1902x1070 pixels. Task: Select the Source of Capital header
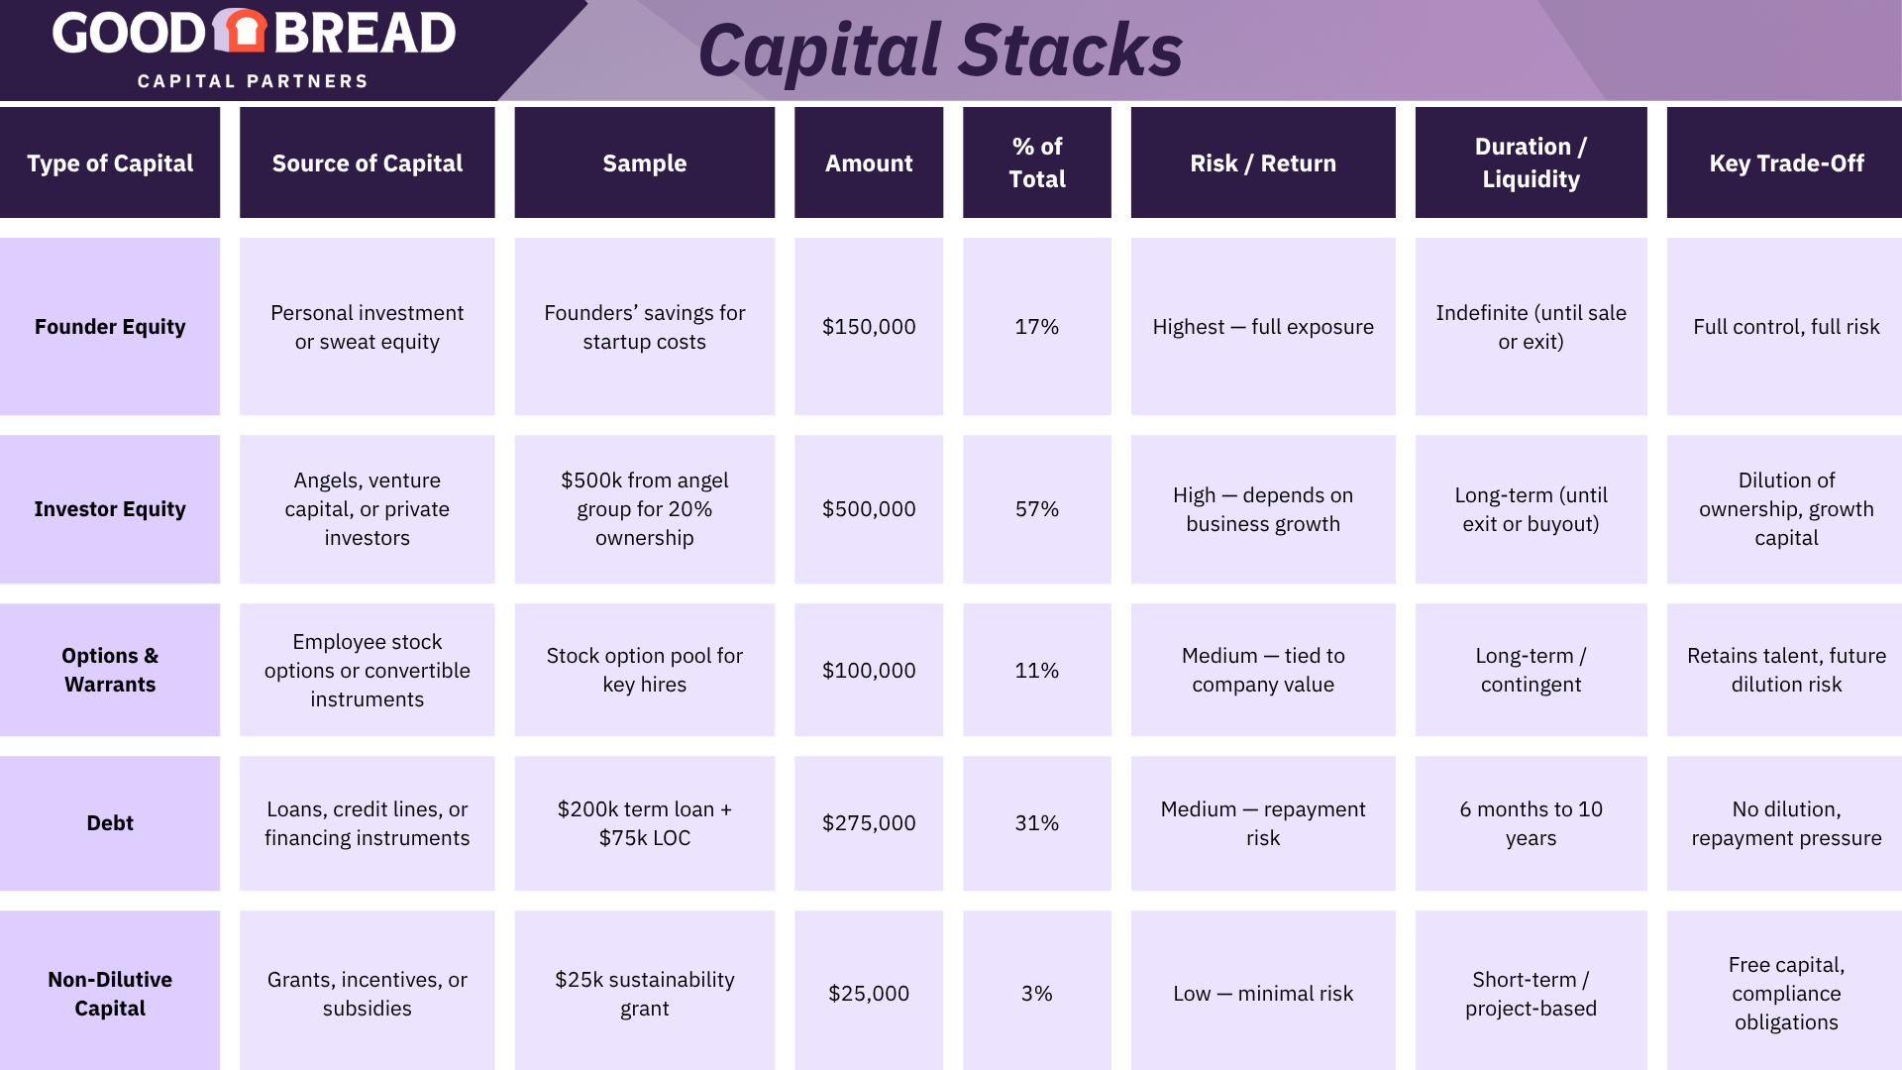coord(367,163)
